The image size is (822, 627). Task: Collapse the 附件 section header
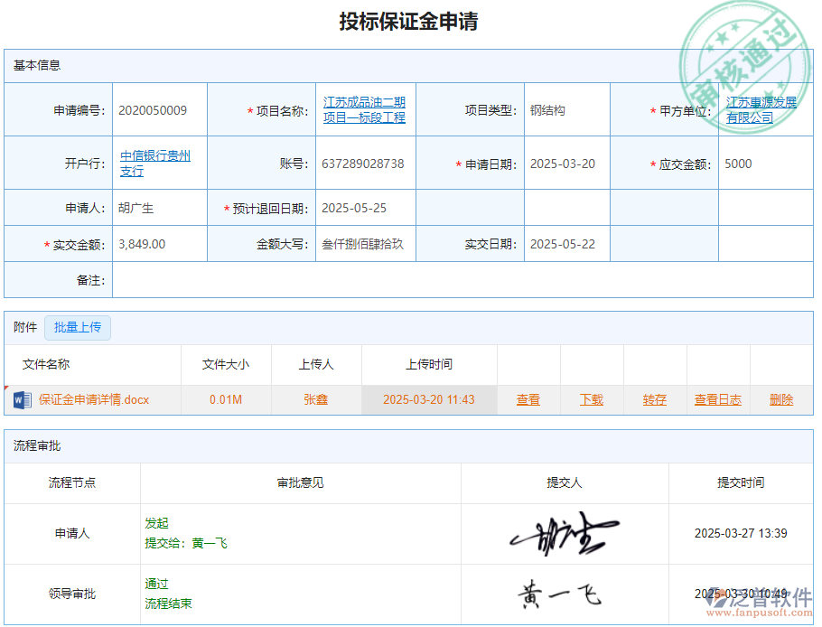[x=23, y=328]
